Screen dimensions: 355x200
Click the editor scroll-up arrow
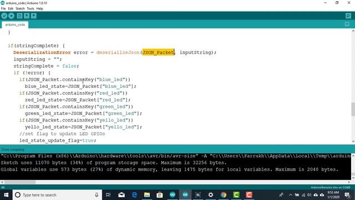click(353, 31)
